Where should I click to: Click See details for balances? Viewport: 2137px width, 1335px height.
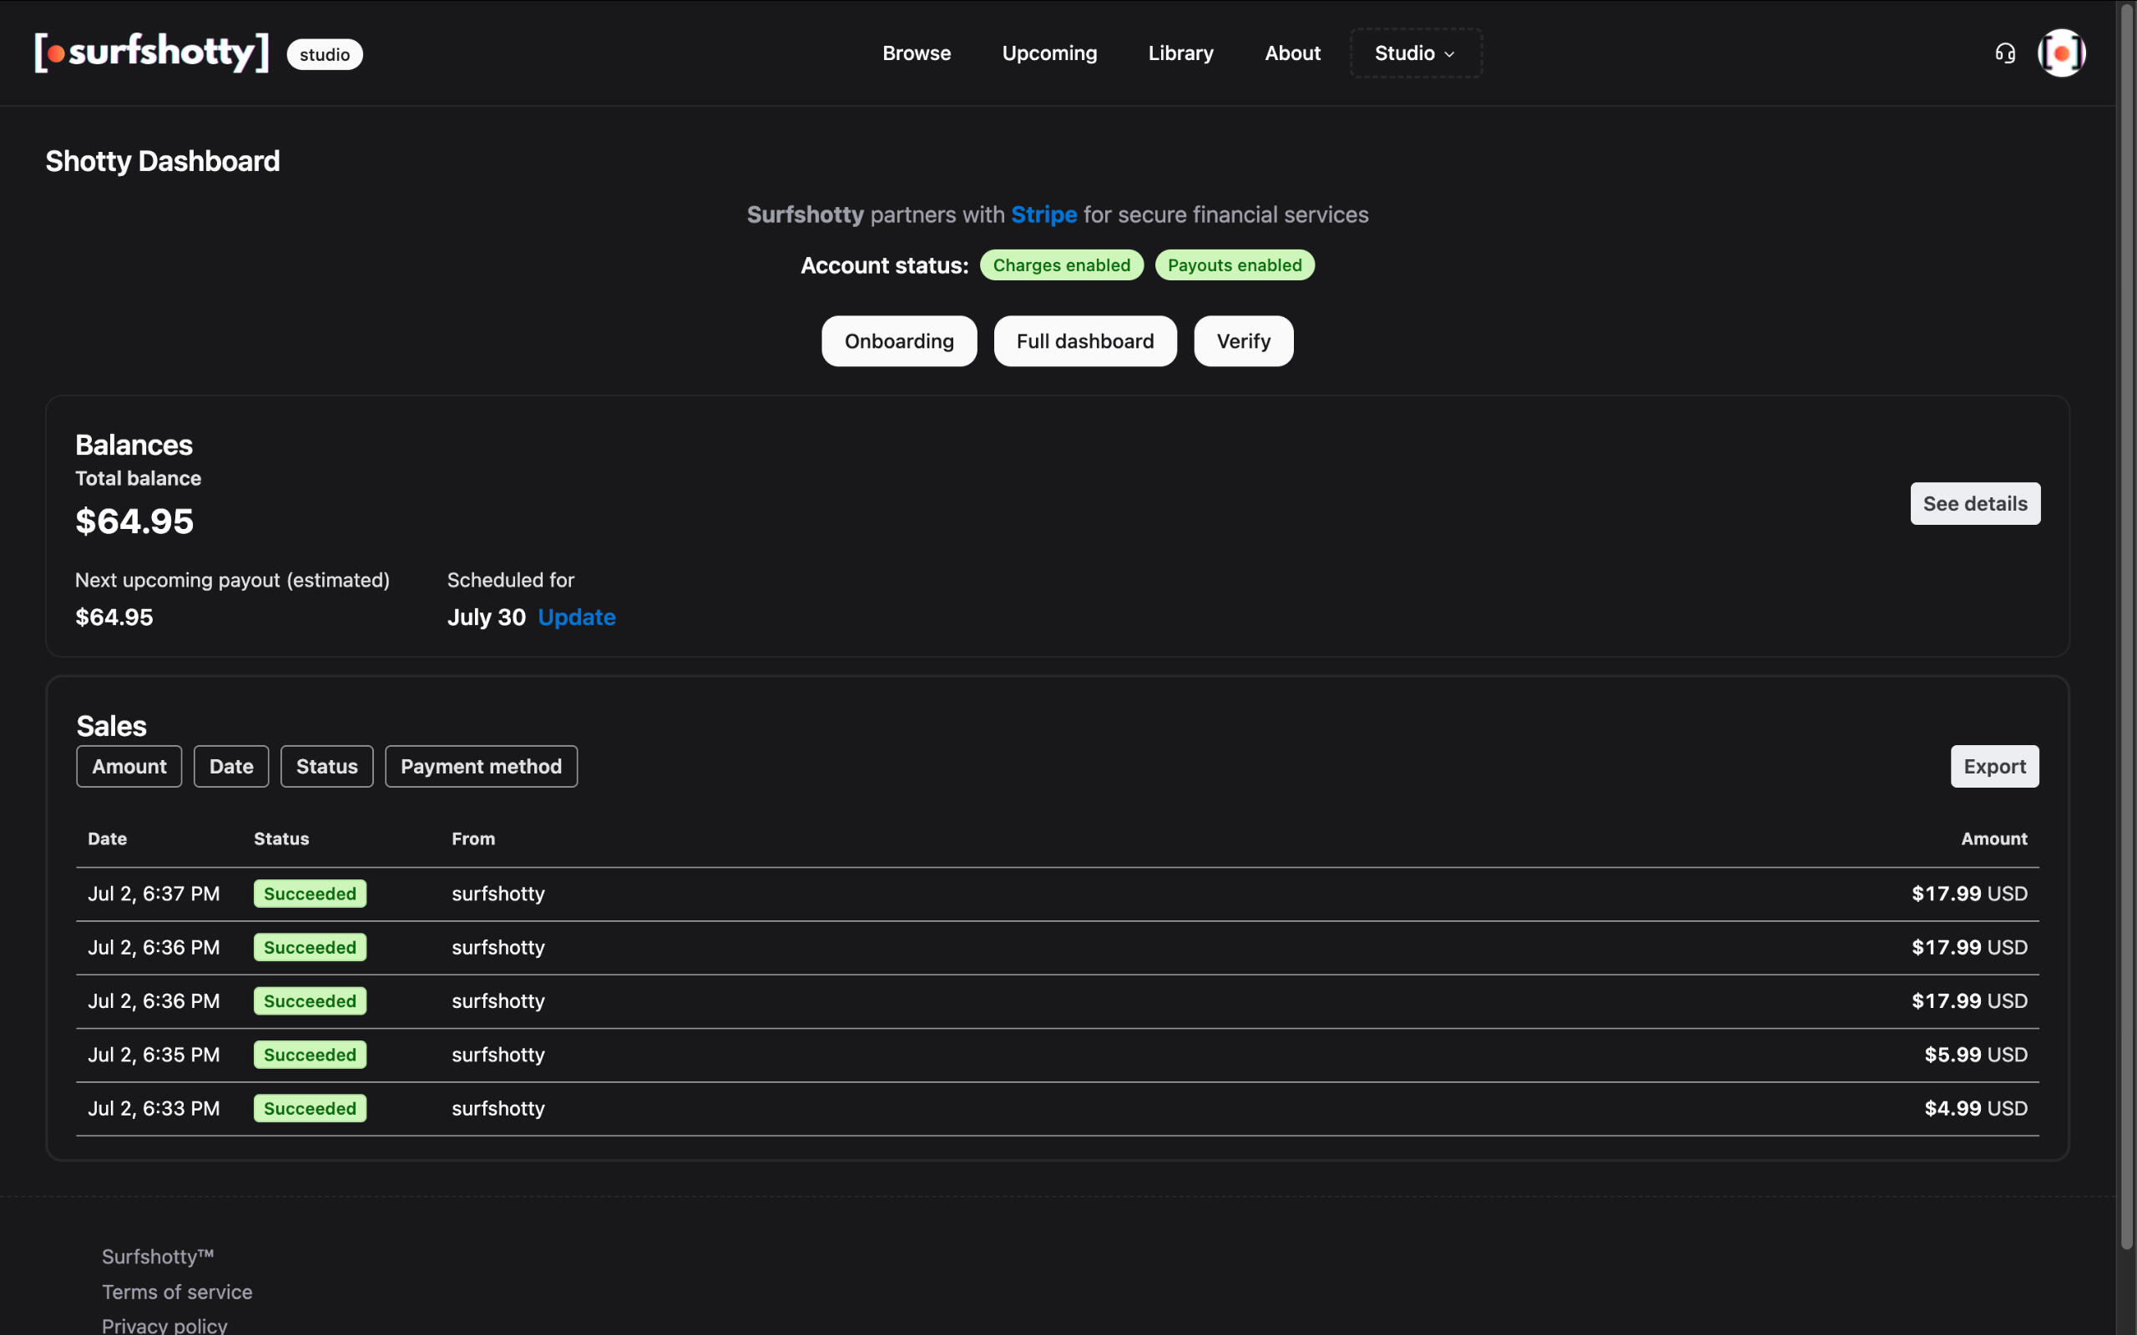(x=1974, y=503)
